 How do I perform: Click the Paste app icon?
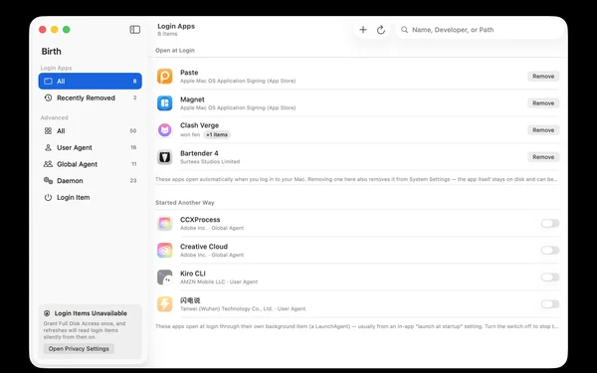165,77
